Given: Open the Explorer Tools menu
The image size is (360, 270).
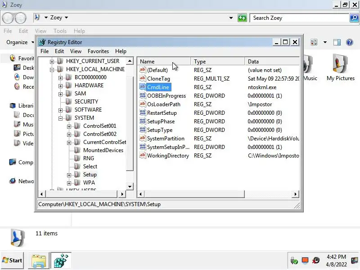Looking at the screenshot, I should click(x=60, y=31).
